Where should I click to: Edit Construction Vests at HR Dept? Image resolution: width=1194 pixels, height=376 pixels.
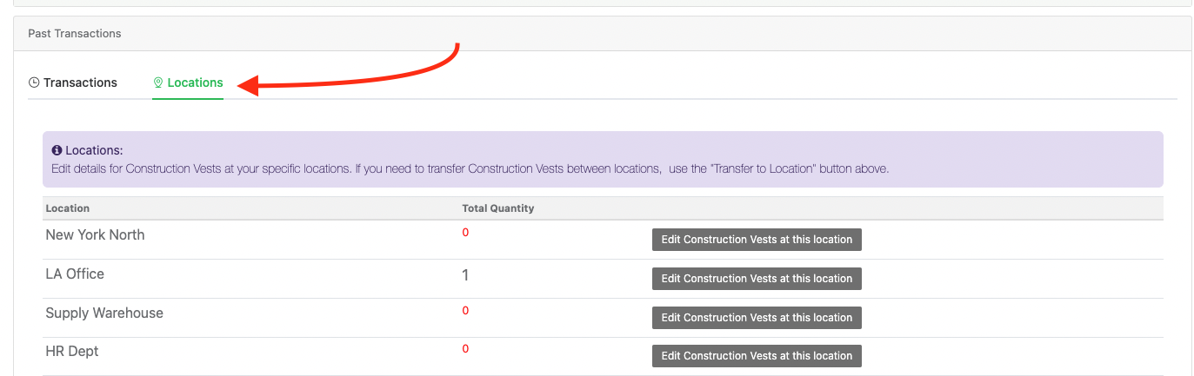[757, 356]
